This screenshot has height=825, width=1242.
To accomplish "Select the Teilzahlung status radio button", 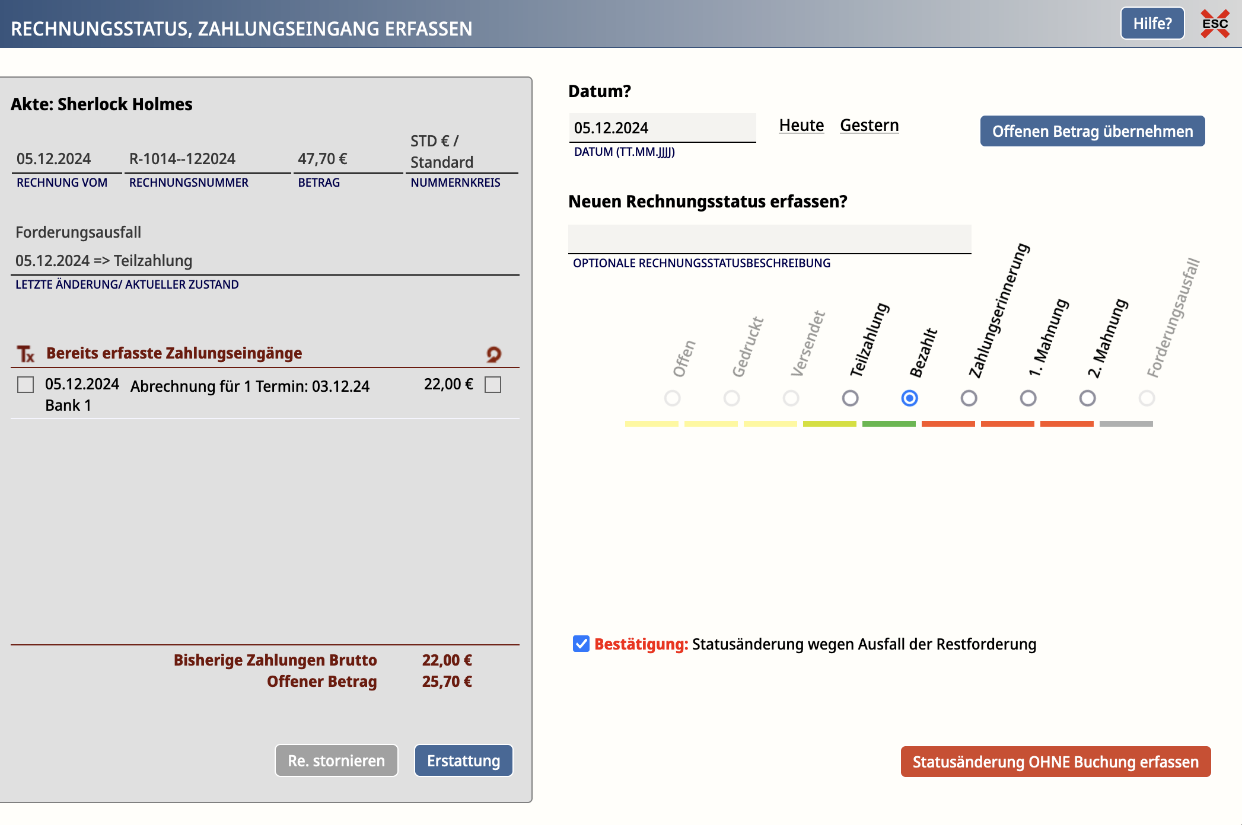I will (x=850, y=398).
